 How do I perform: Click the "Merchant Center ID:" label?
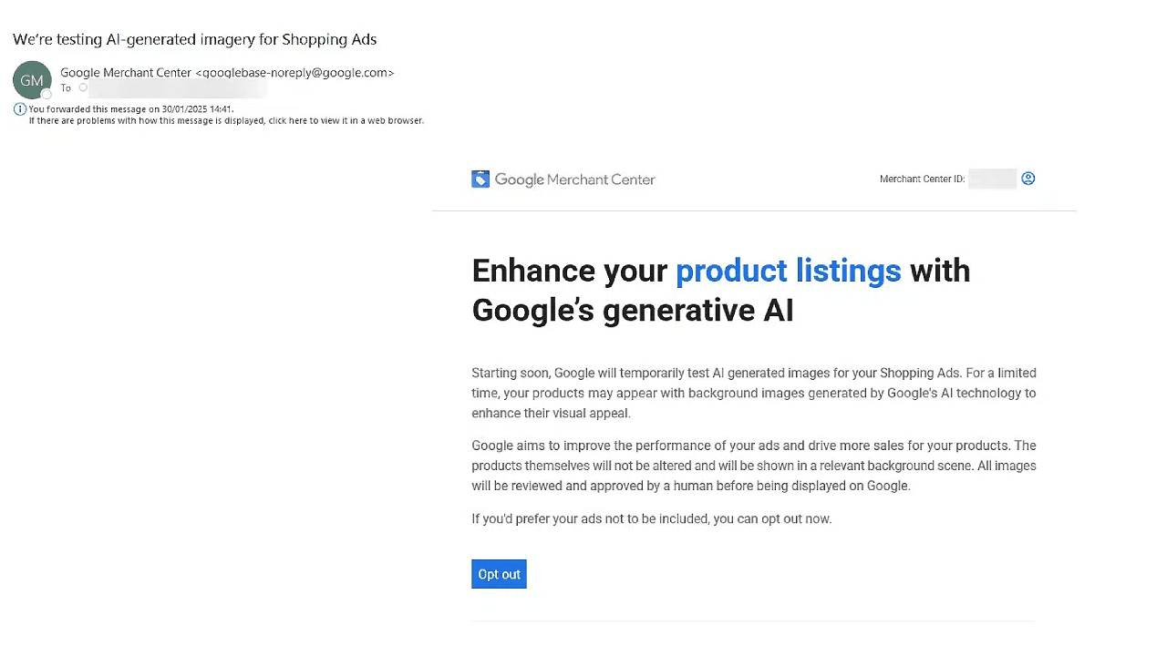coord(921,179)
